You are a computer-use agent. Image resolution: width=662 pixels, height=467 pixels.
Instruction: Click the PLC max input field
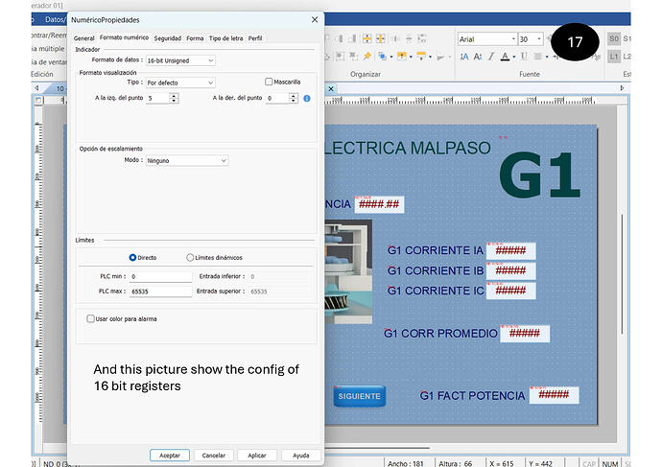pyautogui.click(x=159, y=291)
